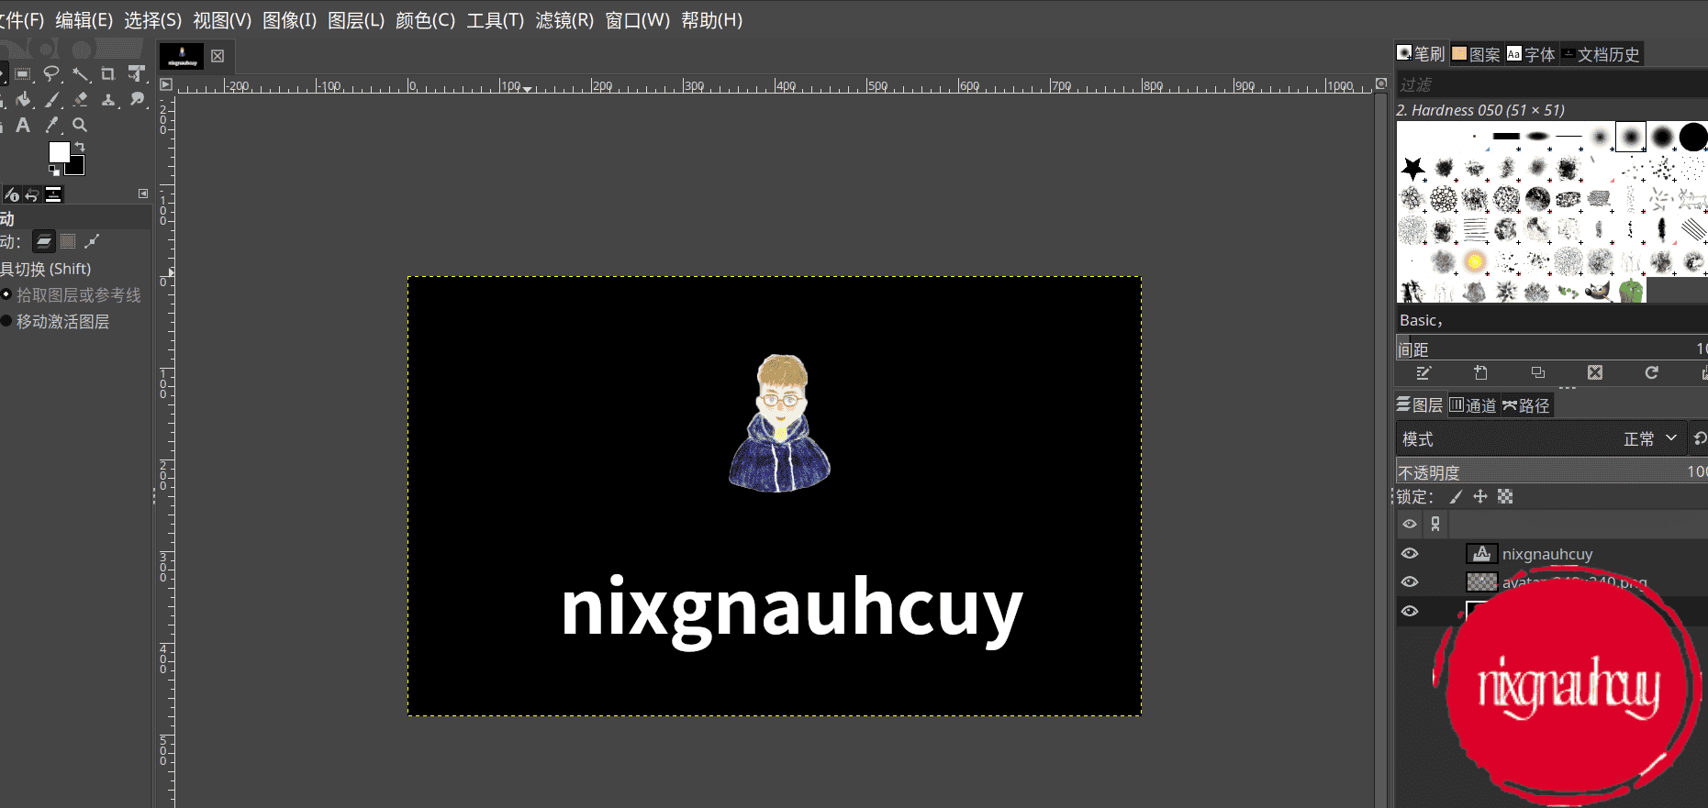Pick the Free Select lasso tool
The height and width of the screenshot is (808, 1708).
[x=51, y=73]
